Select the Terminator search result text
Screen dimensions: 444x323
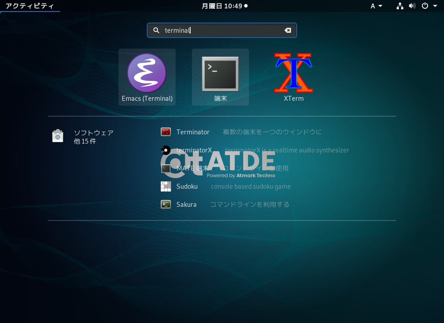(x=193, y=132)
